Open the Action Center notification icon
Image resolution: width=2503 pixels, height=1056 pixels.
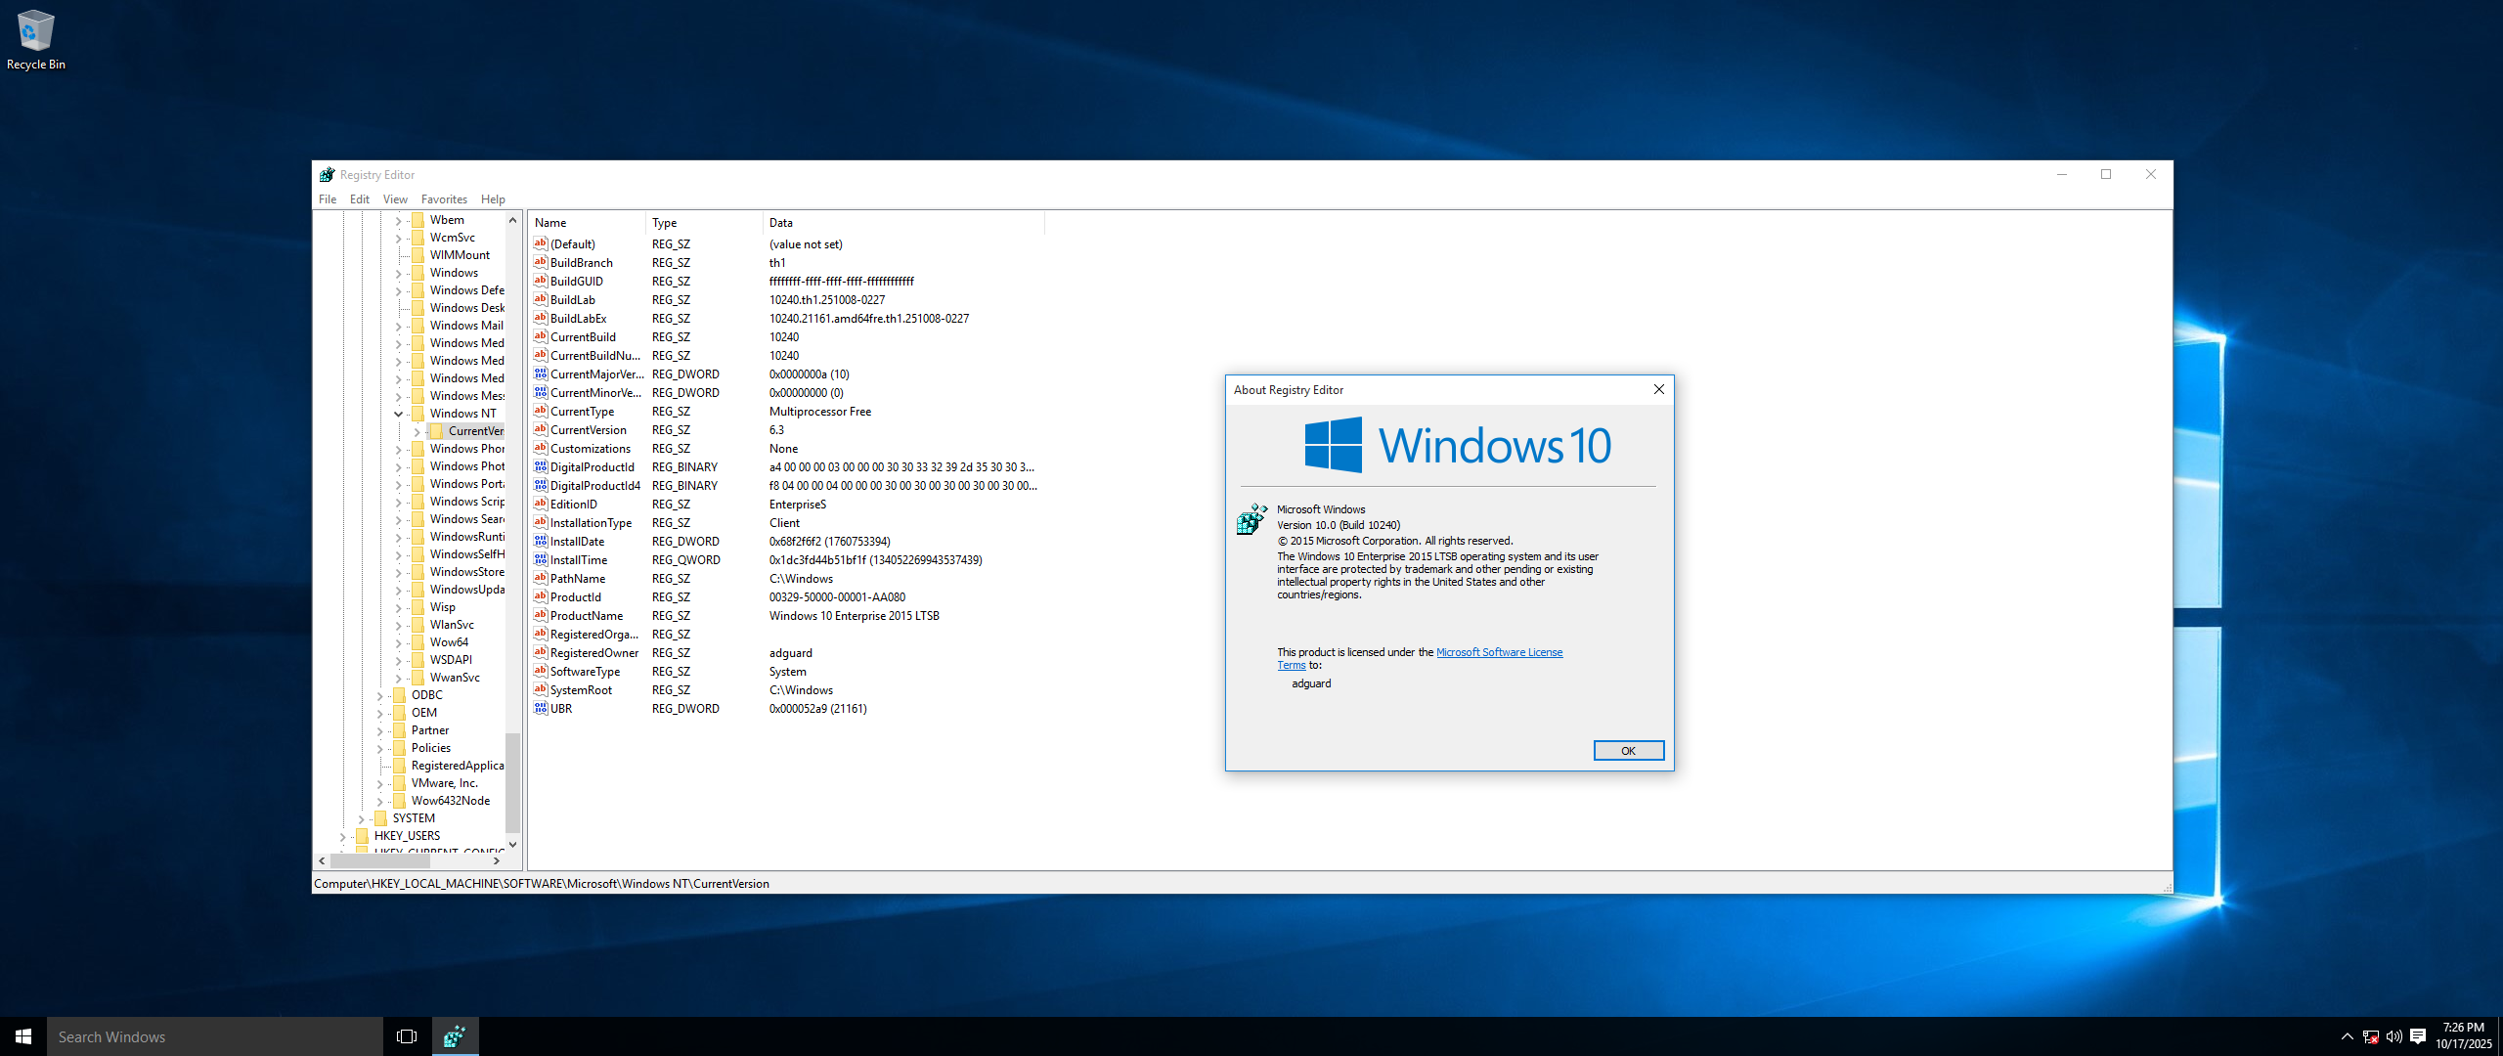(x=2418, y=1036)
